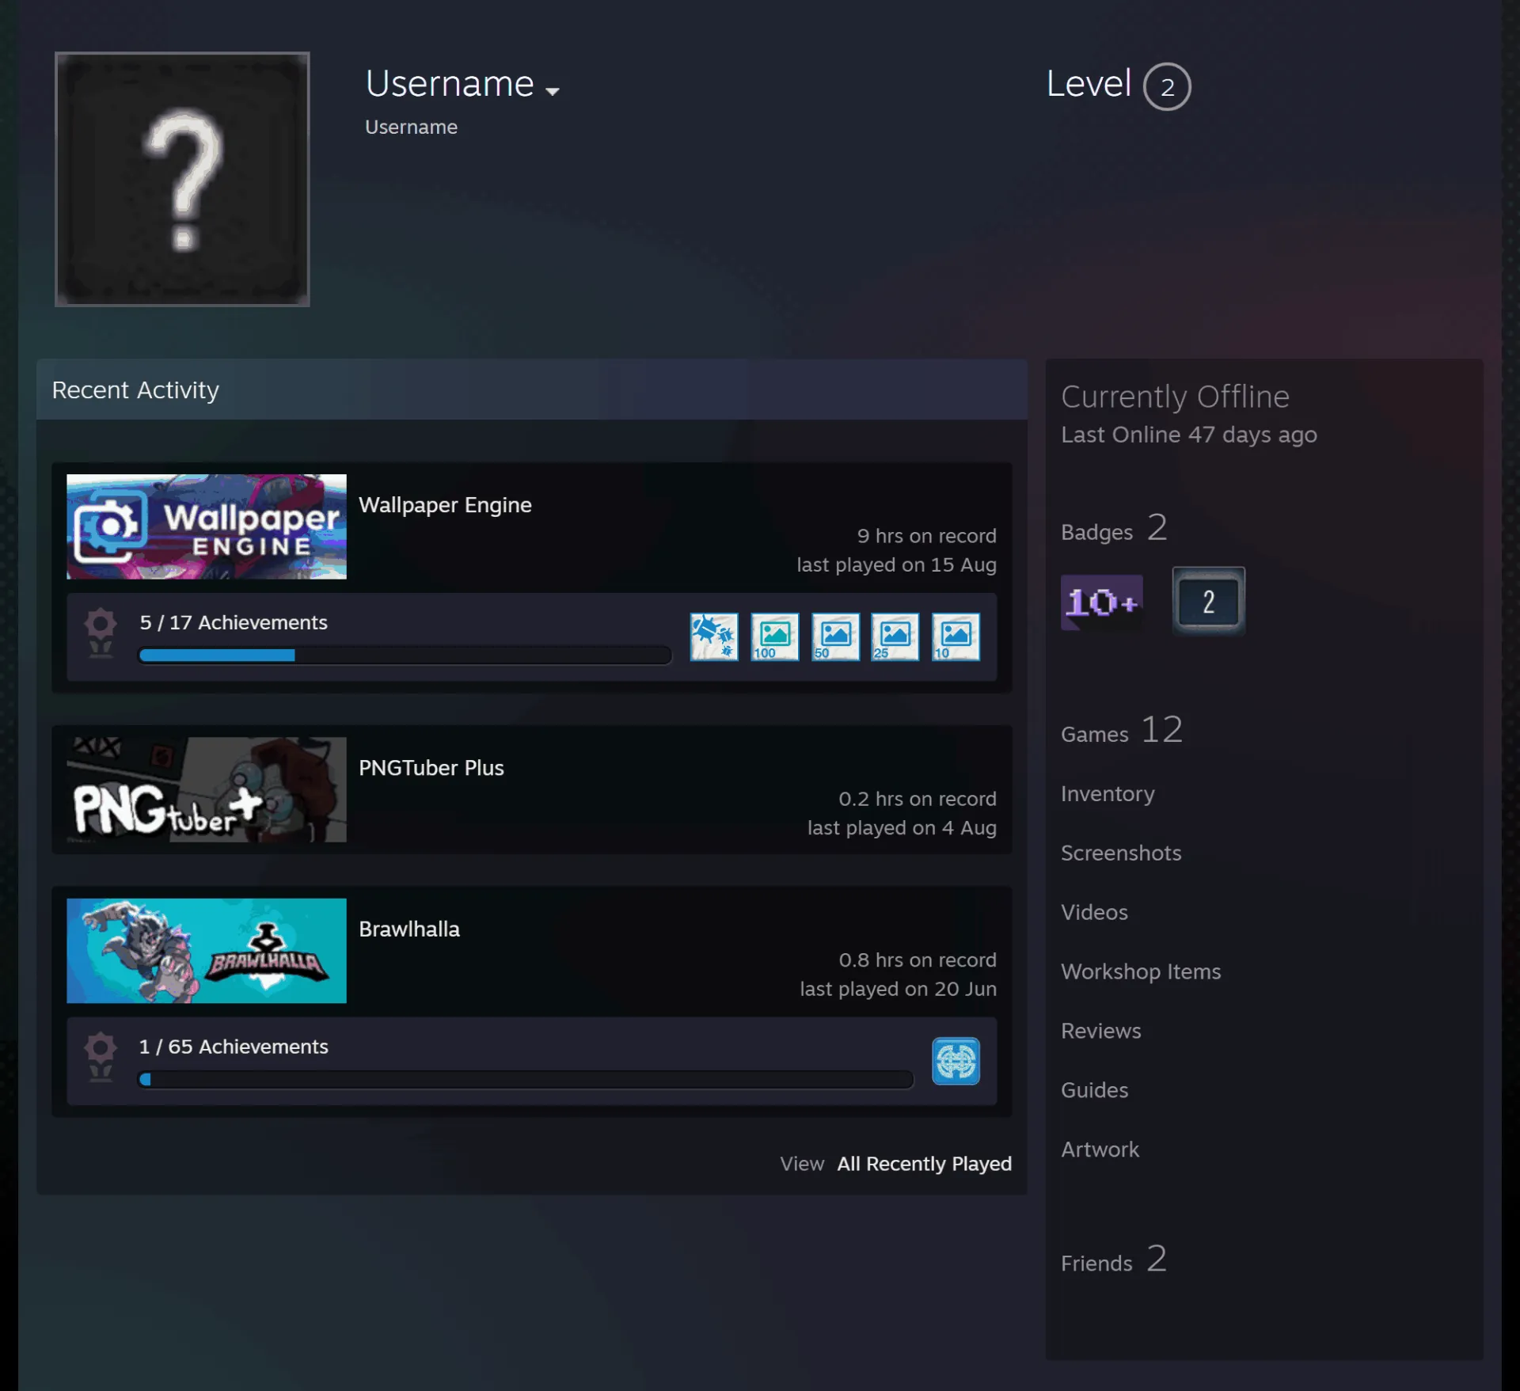Screen dimensions: 1520x1391
Task: Open the PNGTuber Plus game banner
Action: (207, 789)
